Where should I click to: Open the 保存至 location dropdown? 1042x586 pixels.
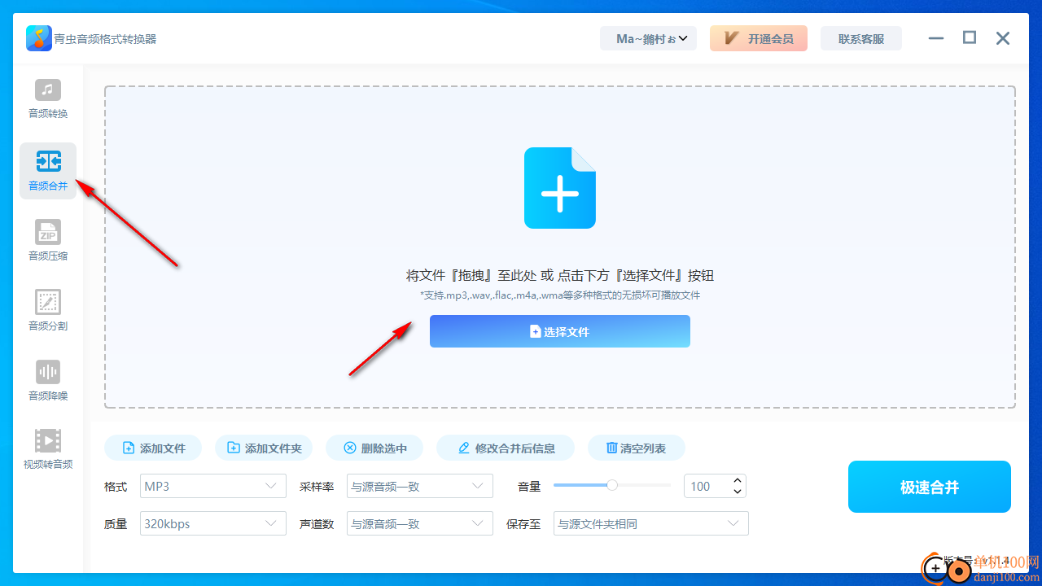[650, 523]
